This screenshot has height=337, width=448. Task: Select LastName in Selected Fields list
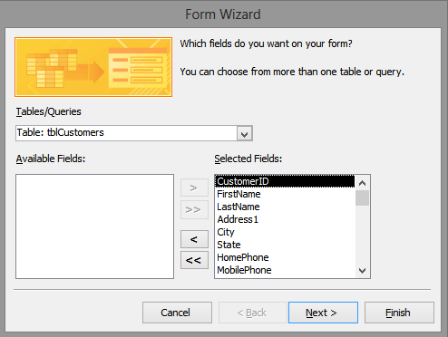click(x=285, y=207)
